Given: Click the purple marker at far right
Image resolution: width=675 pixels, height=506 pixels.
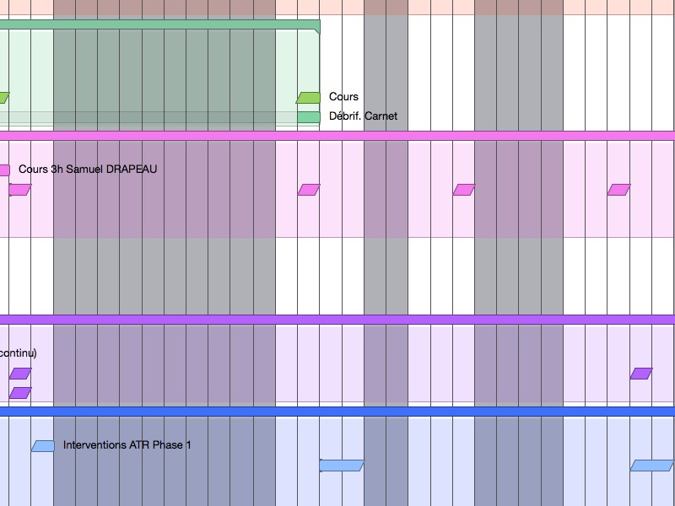Looking at the screenshot, I should [x=641, y=374].
